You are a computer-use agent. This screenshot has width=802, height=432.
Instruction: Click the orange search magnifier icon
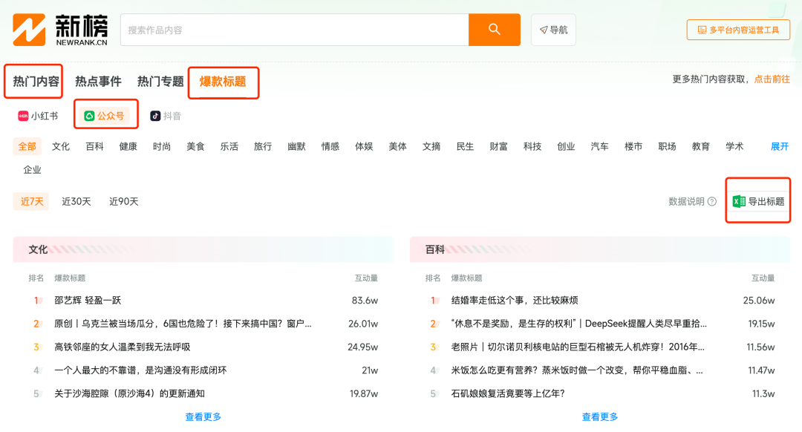click(494, 30)
